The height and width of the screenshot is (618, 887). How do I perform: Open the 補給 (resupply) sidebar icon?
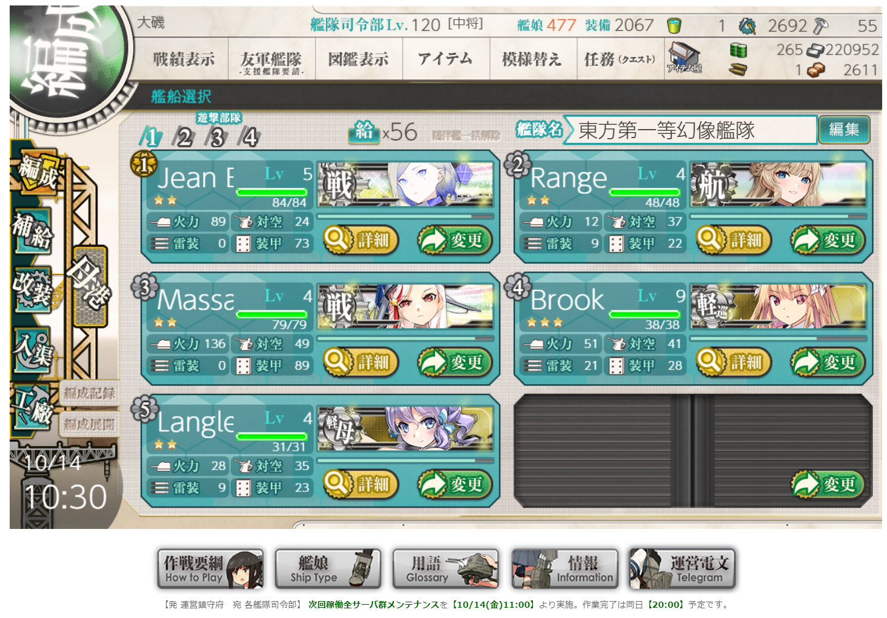tap(33, 231)
